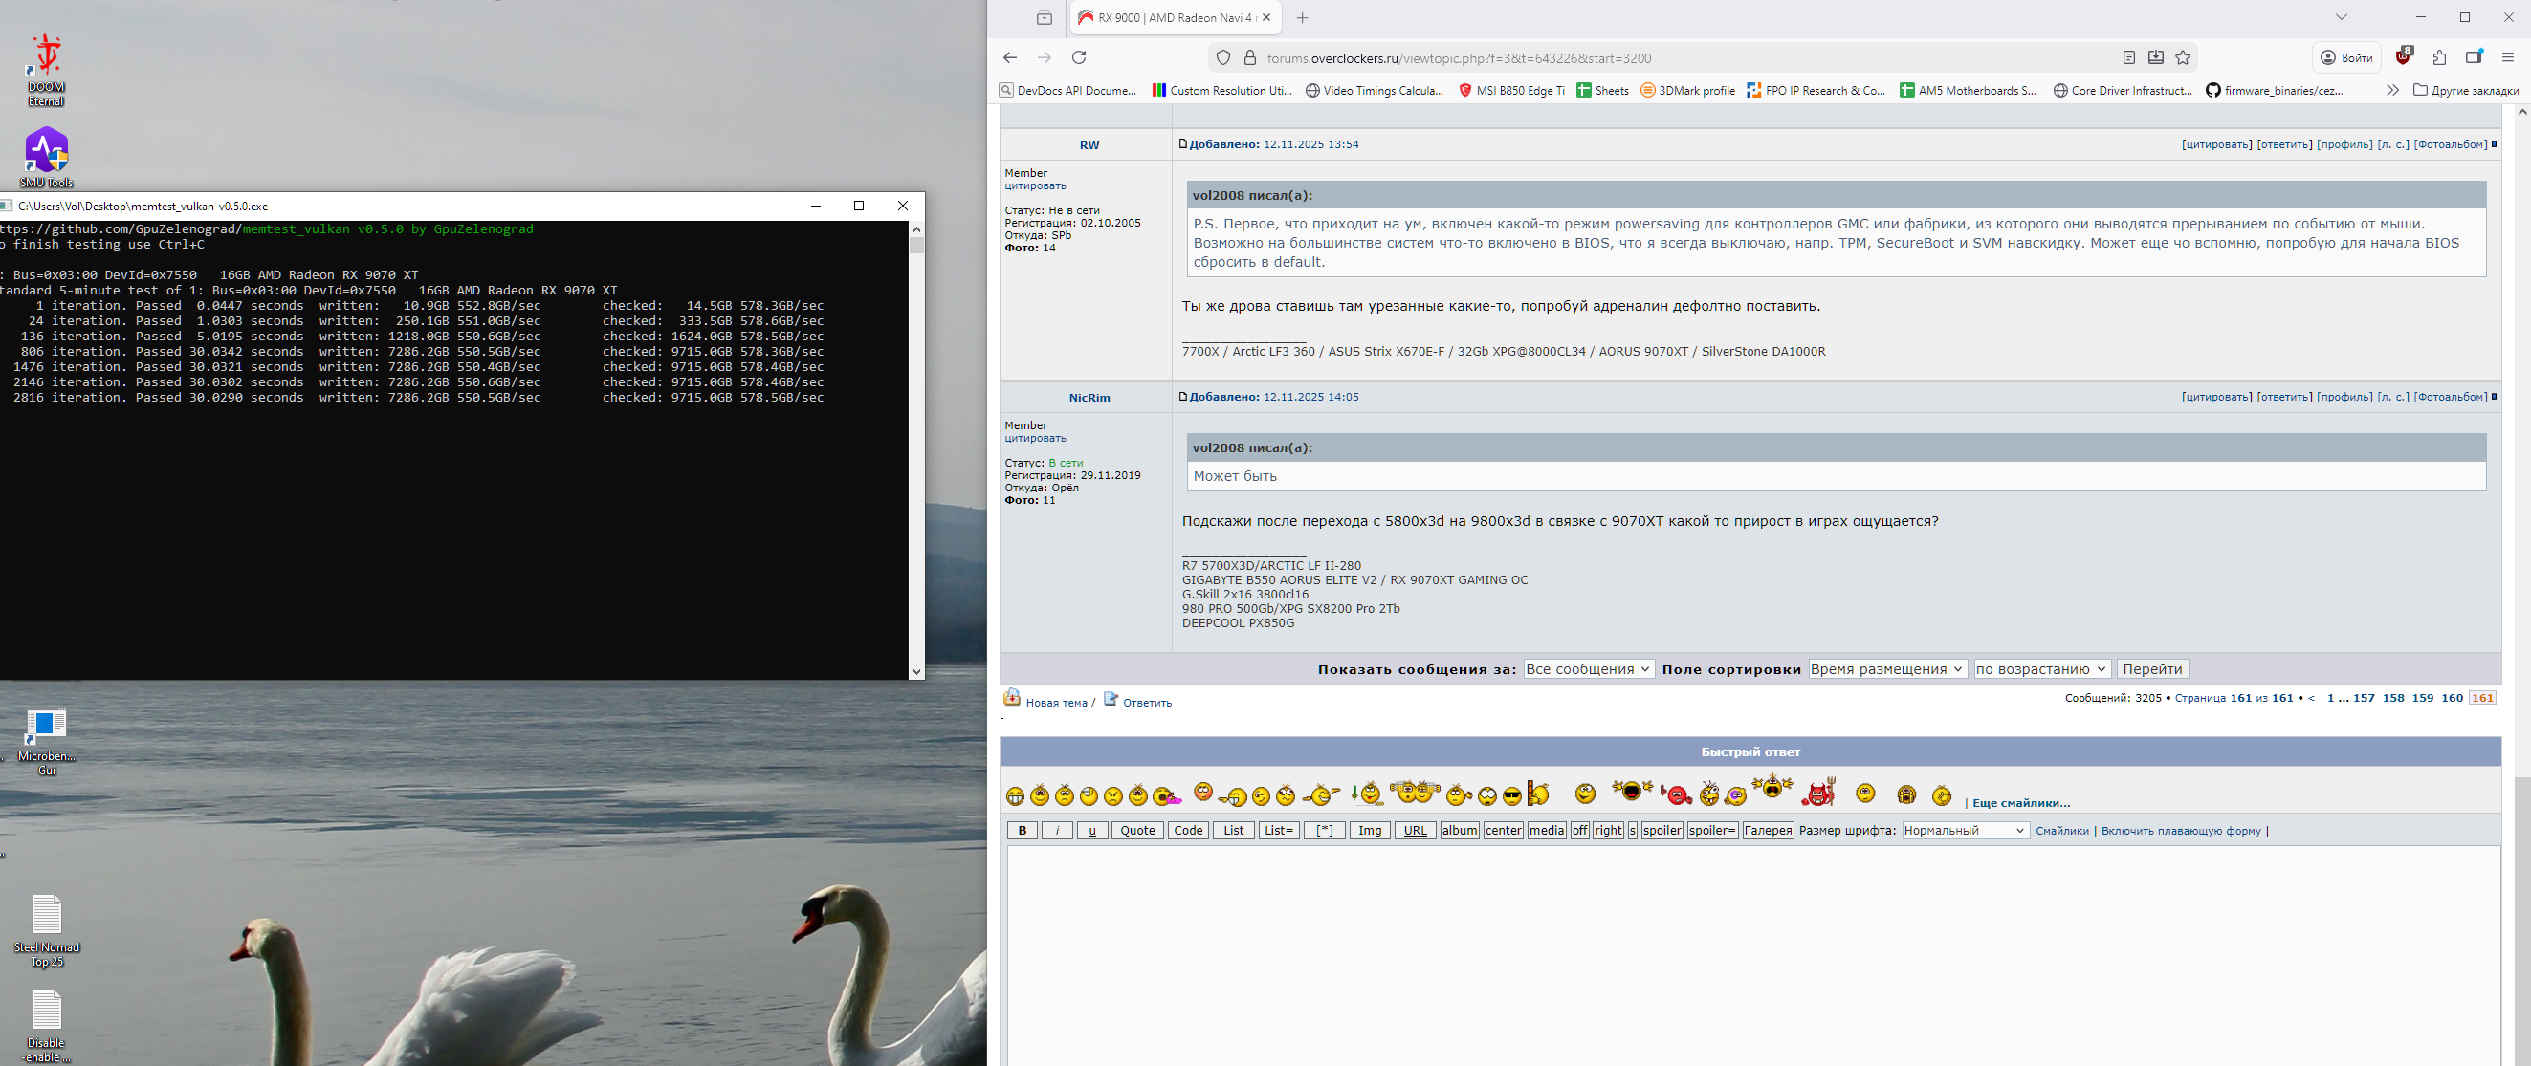Open the 'Время размещения' sort field dropdown
The width and height of the screenshot is (2531, 1066).
coord(1886,669)
